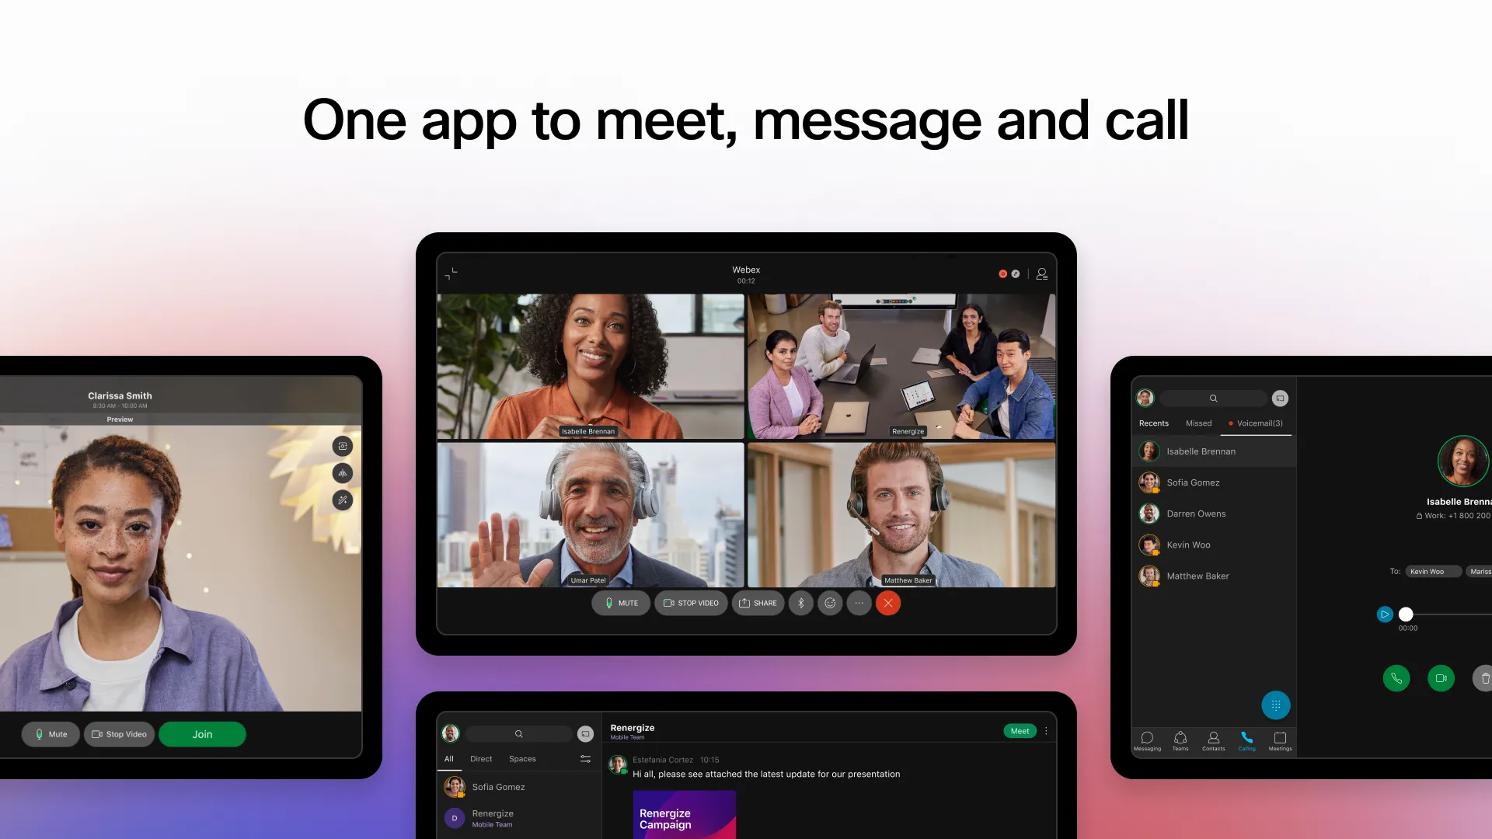Click the Stop Video icon in call

pyautogui.click(x=692, y=602)
